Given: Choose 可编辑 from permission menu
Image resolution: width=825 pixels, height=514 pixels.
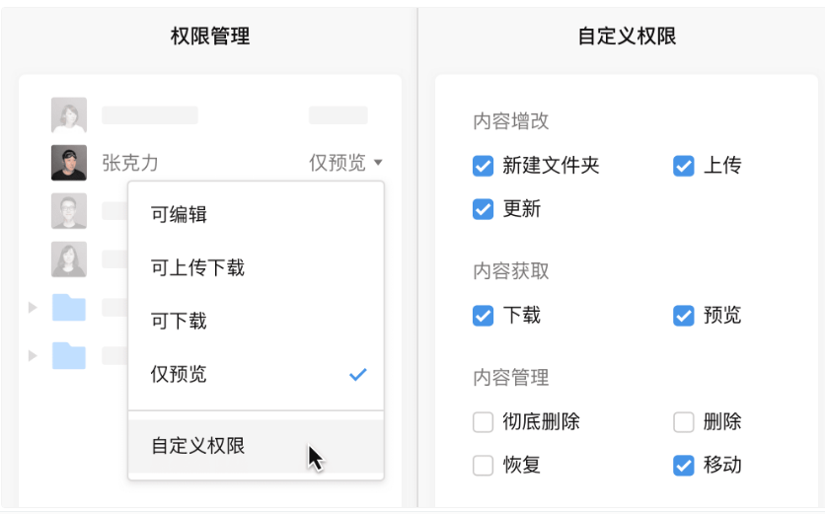Looking at the screenshot, I should (x=180, y=215).
